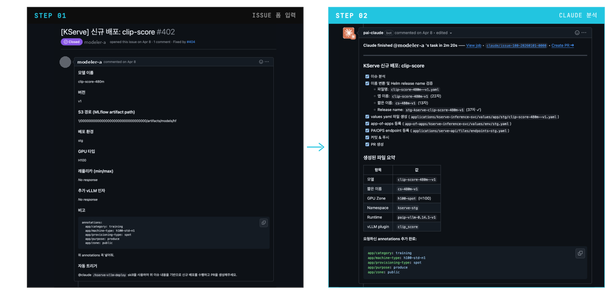Click the issue title [KServe] 신규 배포: clip-score
The height and width of the screenshot is (293, 612).
pyautogui.click(x=108, y=32)
